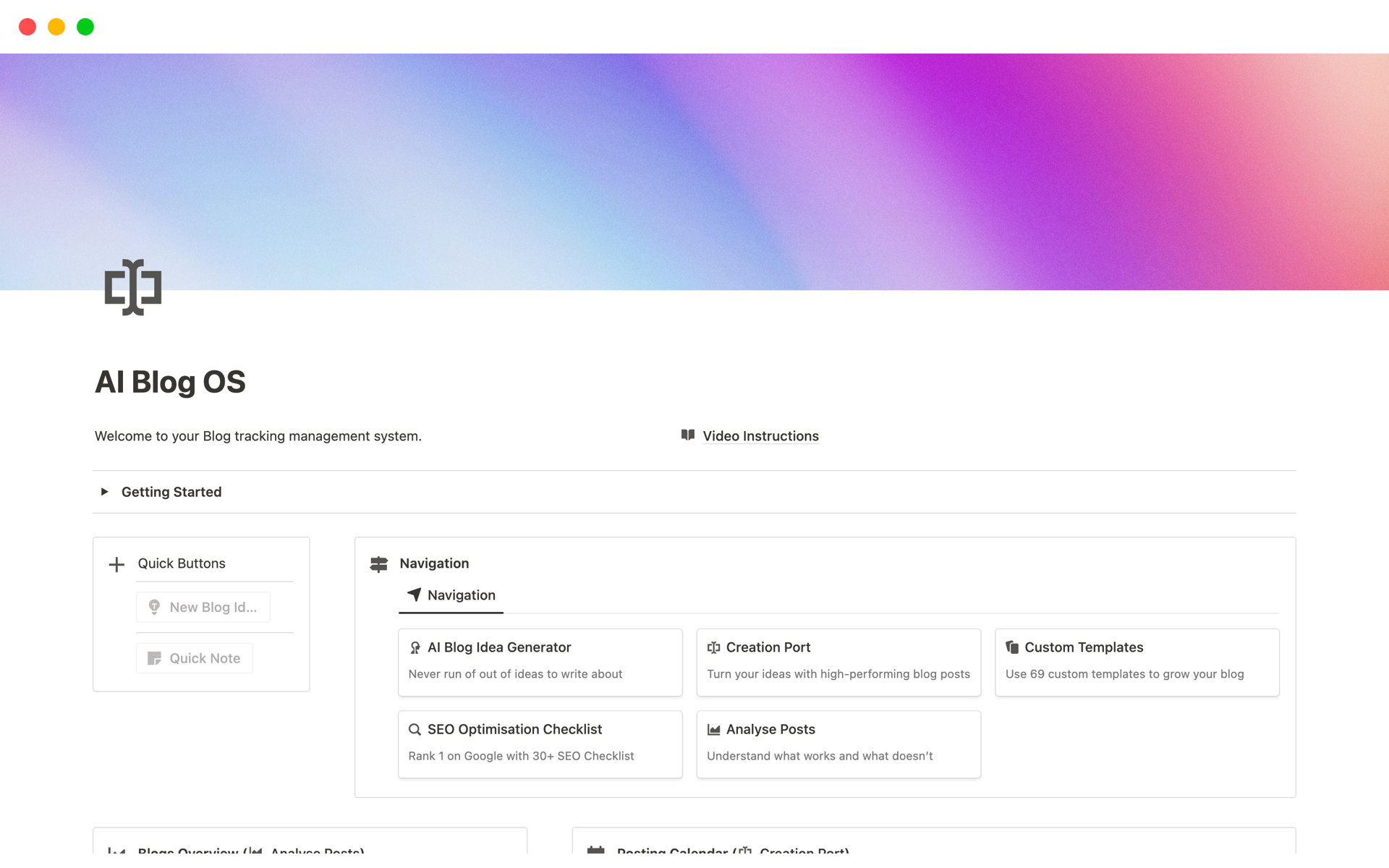Click the book icon beside Video Instructions
The height and width of the screenshot is (868, 1389).
click(x=687, y=435)
